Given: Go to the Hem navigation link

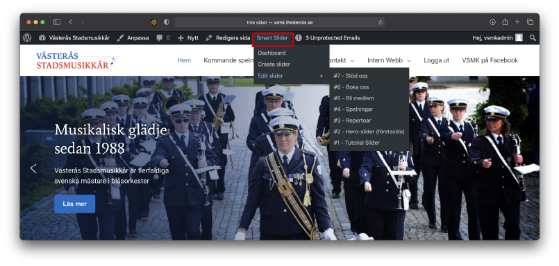Looking at the screenshot, I should pos(184,60).
